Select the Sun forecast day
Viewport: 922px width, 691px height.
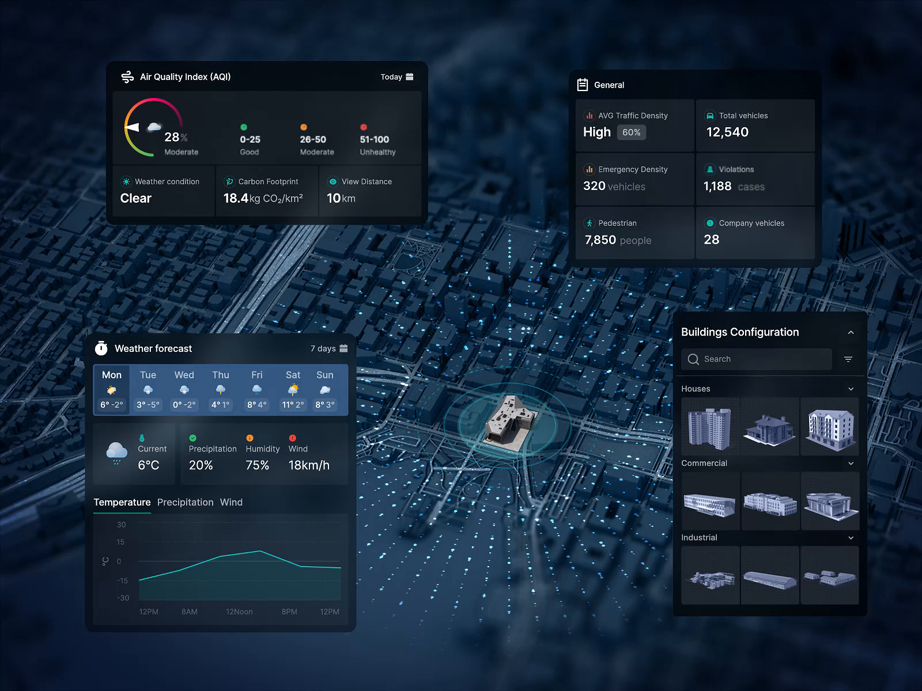click(x=325, y=390)
